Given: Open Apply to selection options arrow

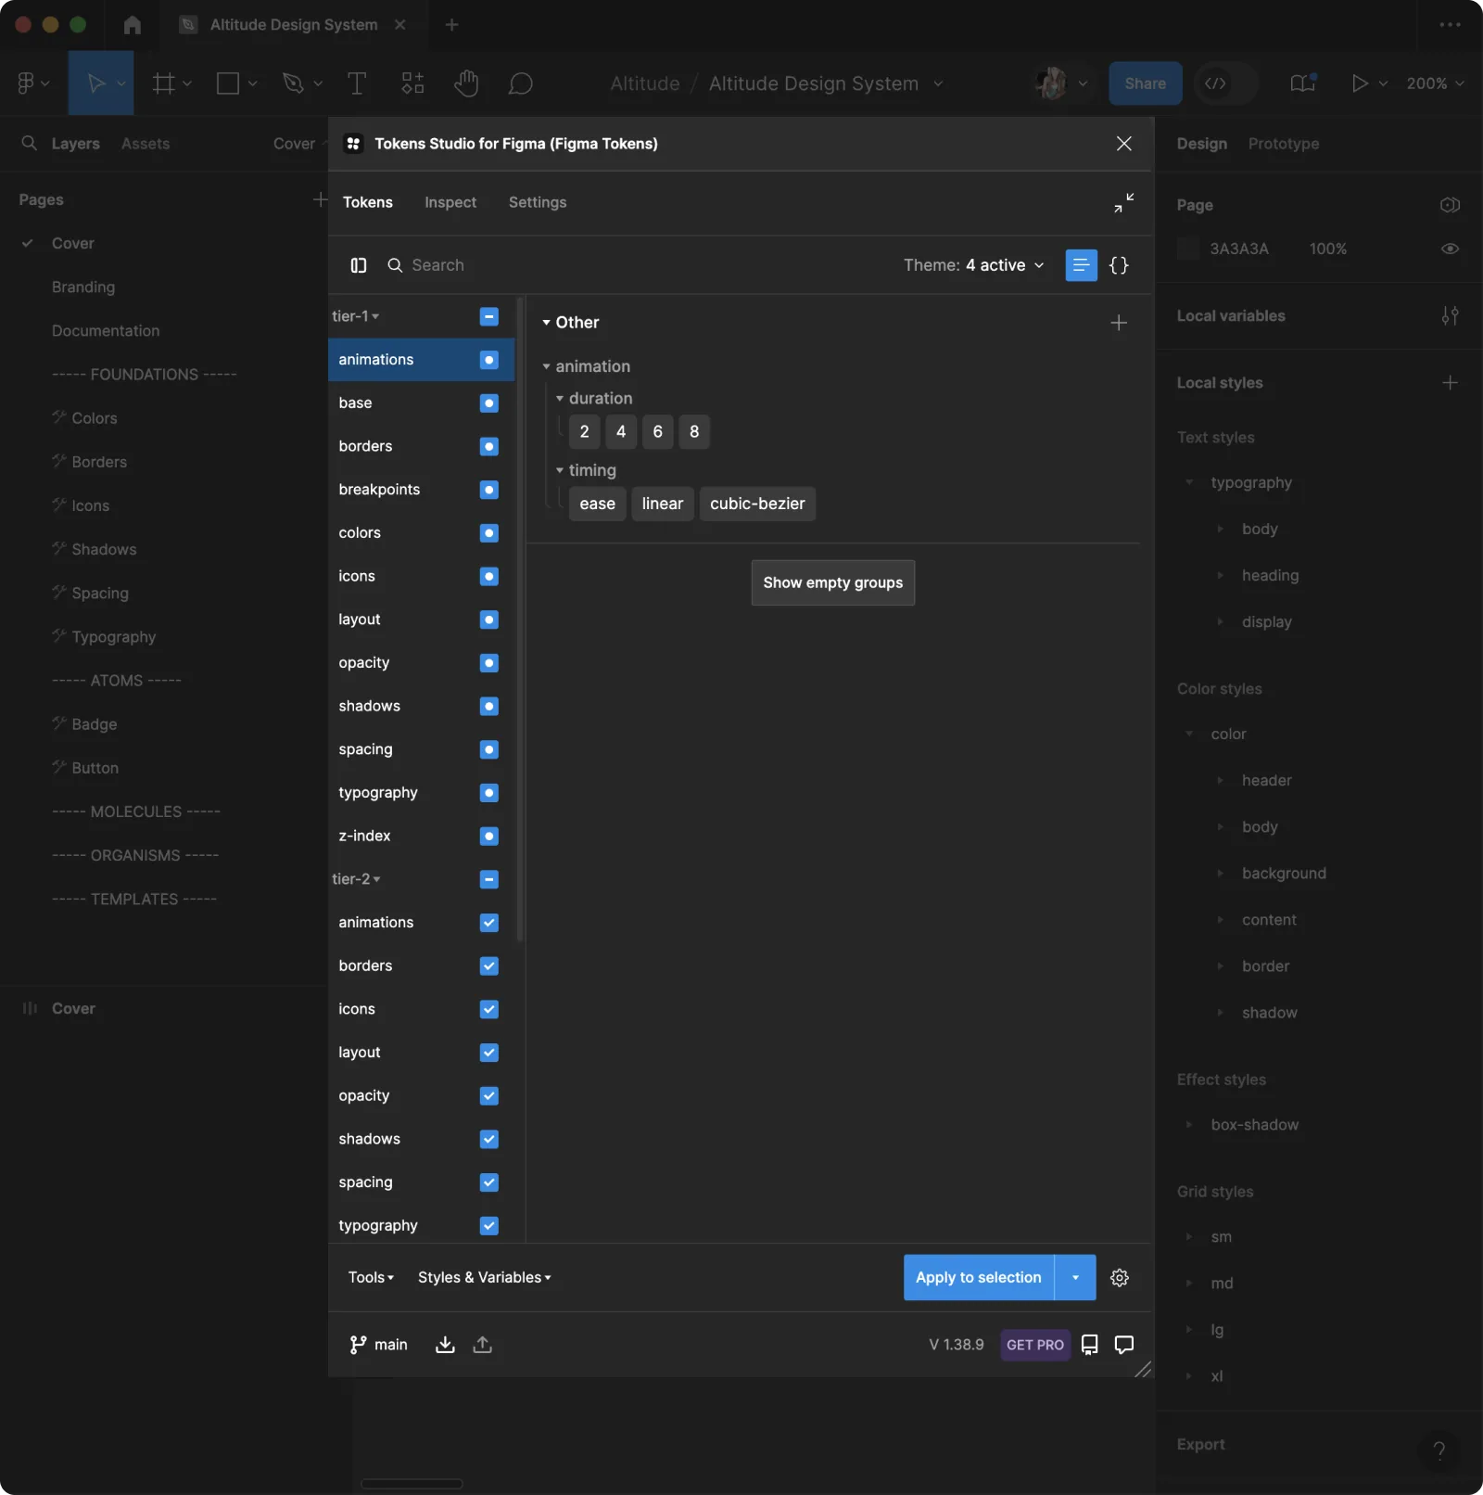Looking at the screenshot, I should (x=1075, y=1278).
